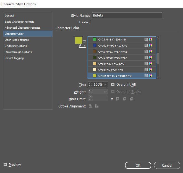Enable the Overprint Fill checkbox
The image size is (183, 173).
[x=113, y=85]
